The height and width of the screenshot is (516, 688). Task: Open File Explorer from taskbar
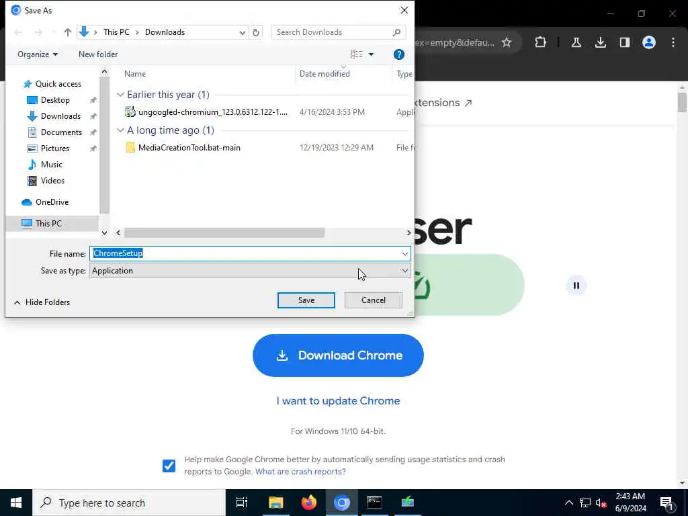[275, 503]
